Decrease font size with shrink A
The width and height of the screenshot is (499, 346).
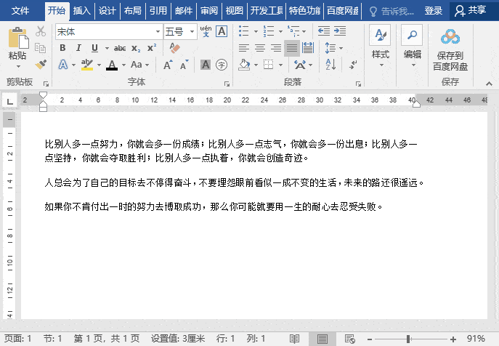pos(184,65)
